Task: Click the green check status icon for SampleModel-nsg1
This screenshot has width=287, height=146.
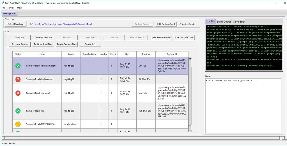Action: point(18,111)
